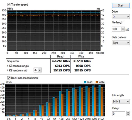Toggle the Block size measurement checkbox

[x=9, y=78]
